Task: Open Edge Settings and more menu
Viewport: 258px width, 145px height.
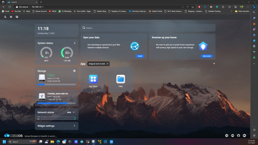Action: 248,7
